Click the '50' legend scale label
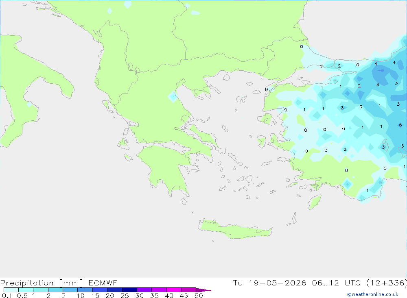This screenshot has height=298, width=407. pos(199,296)
